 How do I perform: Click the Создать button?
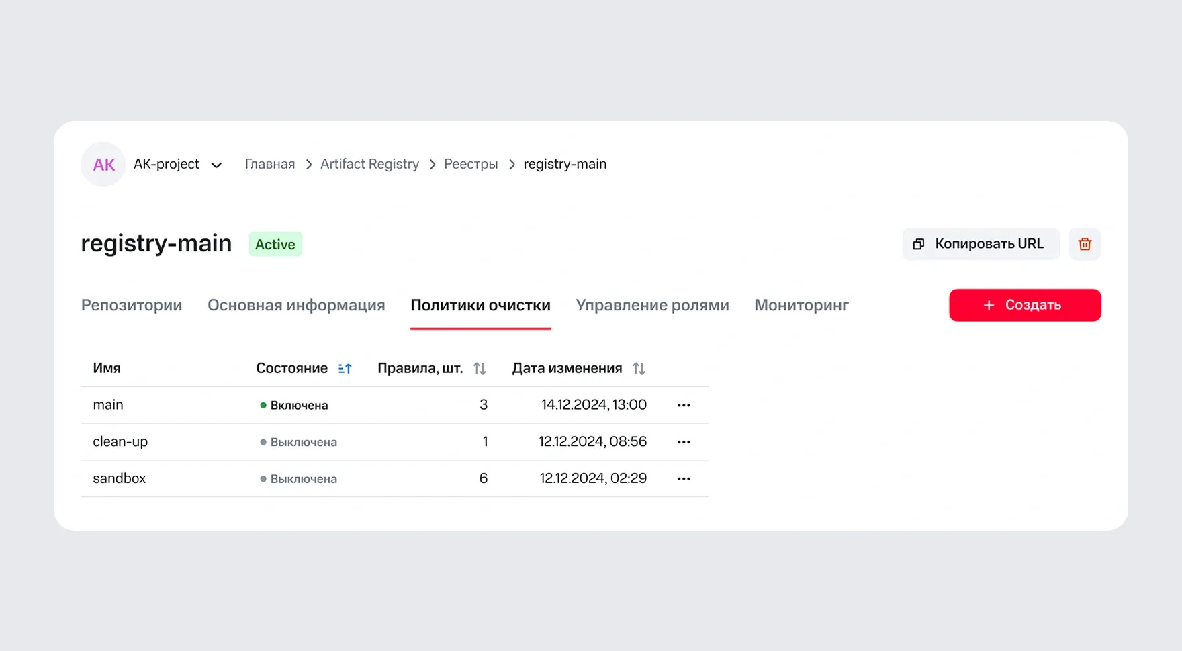(1025, 305)
